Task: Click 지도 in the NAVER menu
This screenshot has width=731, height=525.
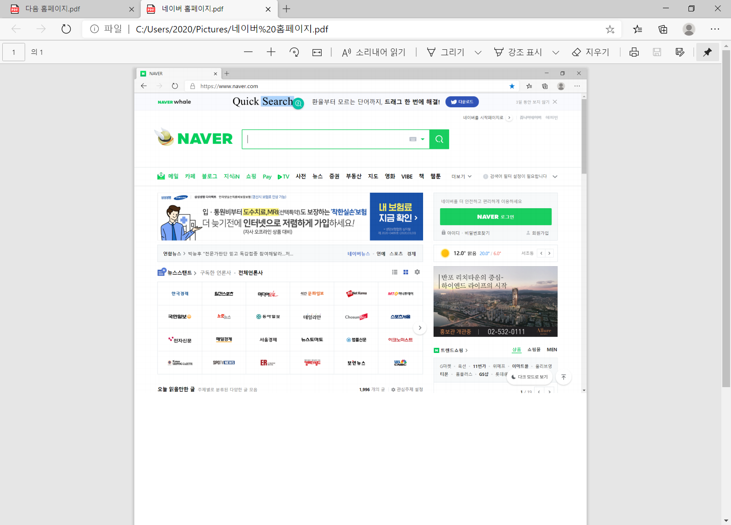Action: point(373,176)
